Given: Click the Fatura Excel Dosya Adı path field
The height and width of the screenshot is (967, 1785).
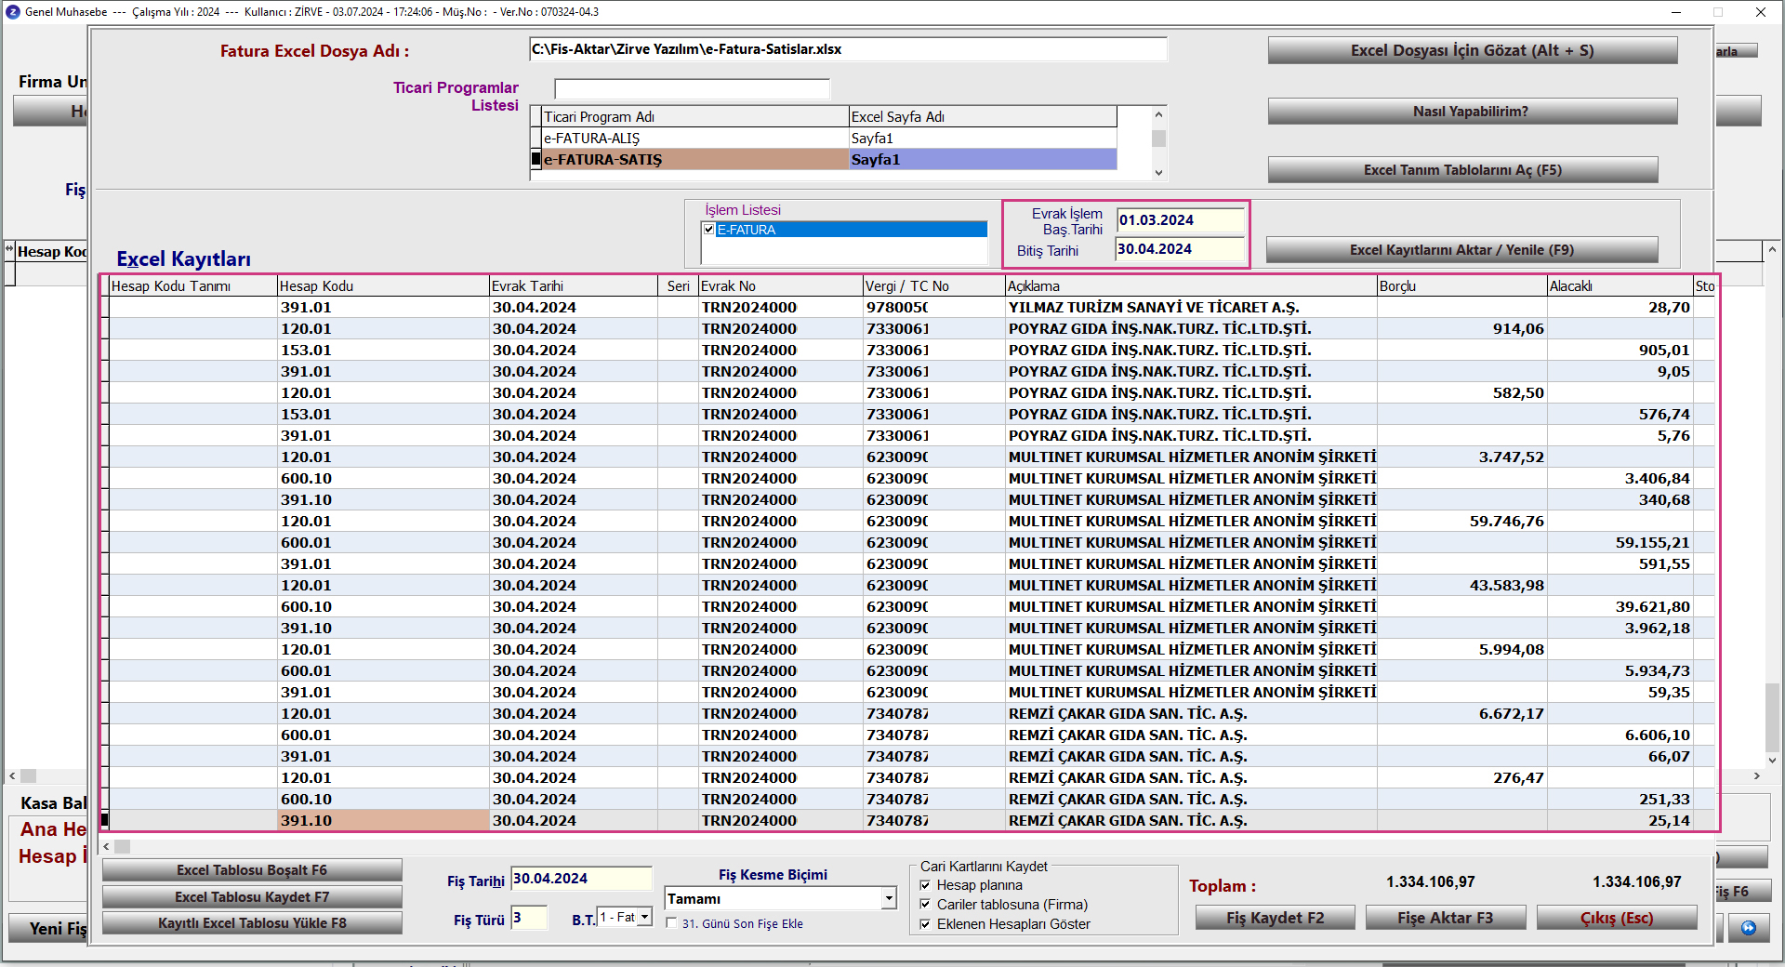Looking at the screenshot, I should point(848,49).
